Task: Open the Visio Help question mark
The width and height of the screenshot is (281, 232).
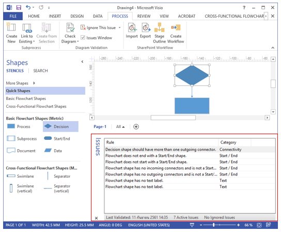Action: coord(244,8)
